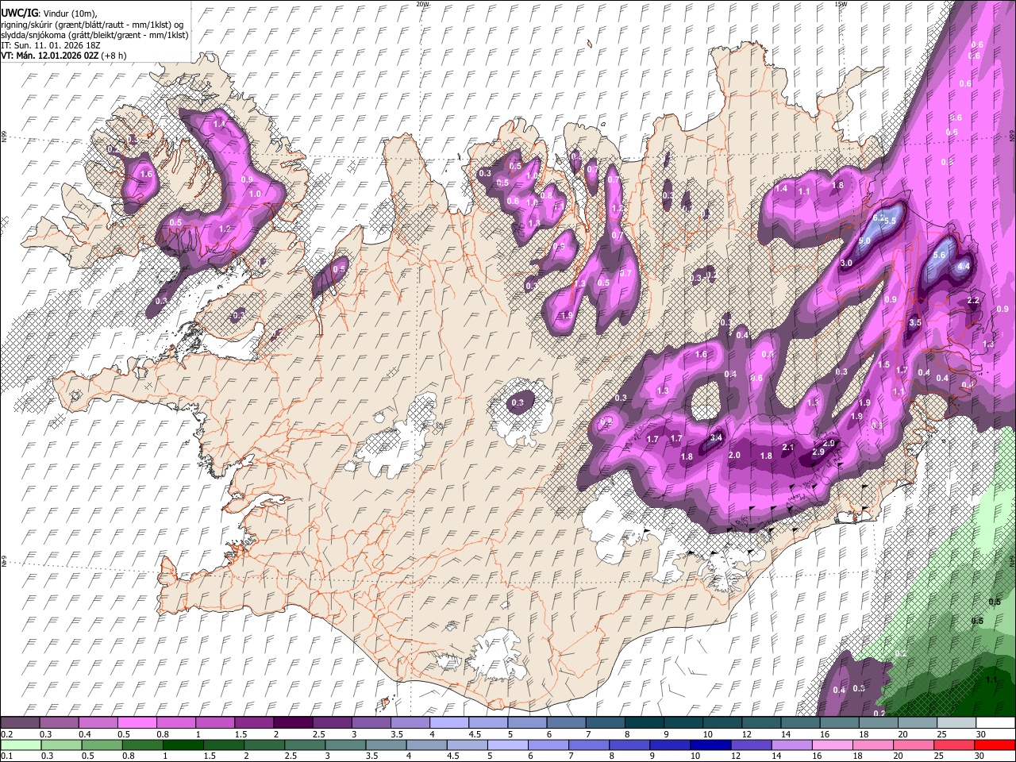This screenshot has height=762, width=1016.
Task: Select the light pink 16 swatch in the rain legend
Action: point(833,745)
